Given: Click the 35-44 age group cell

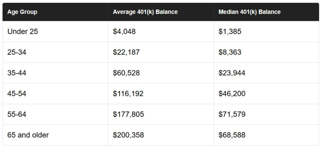Looking at the screenshot, I should pyautogui.click(x=17, y=73).
